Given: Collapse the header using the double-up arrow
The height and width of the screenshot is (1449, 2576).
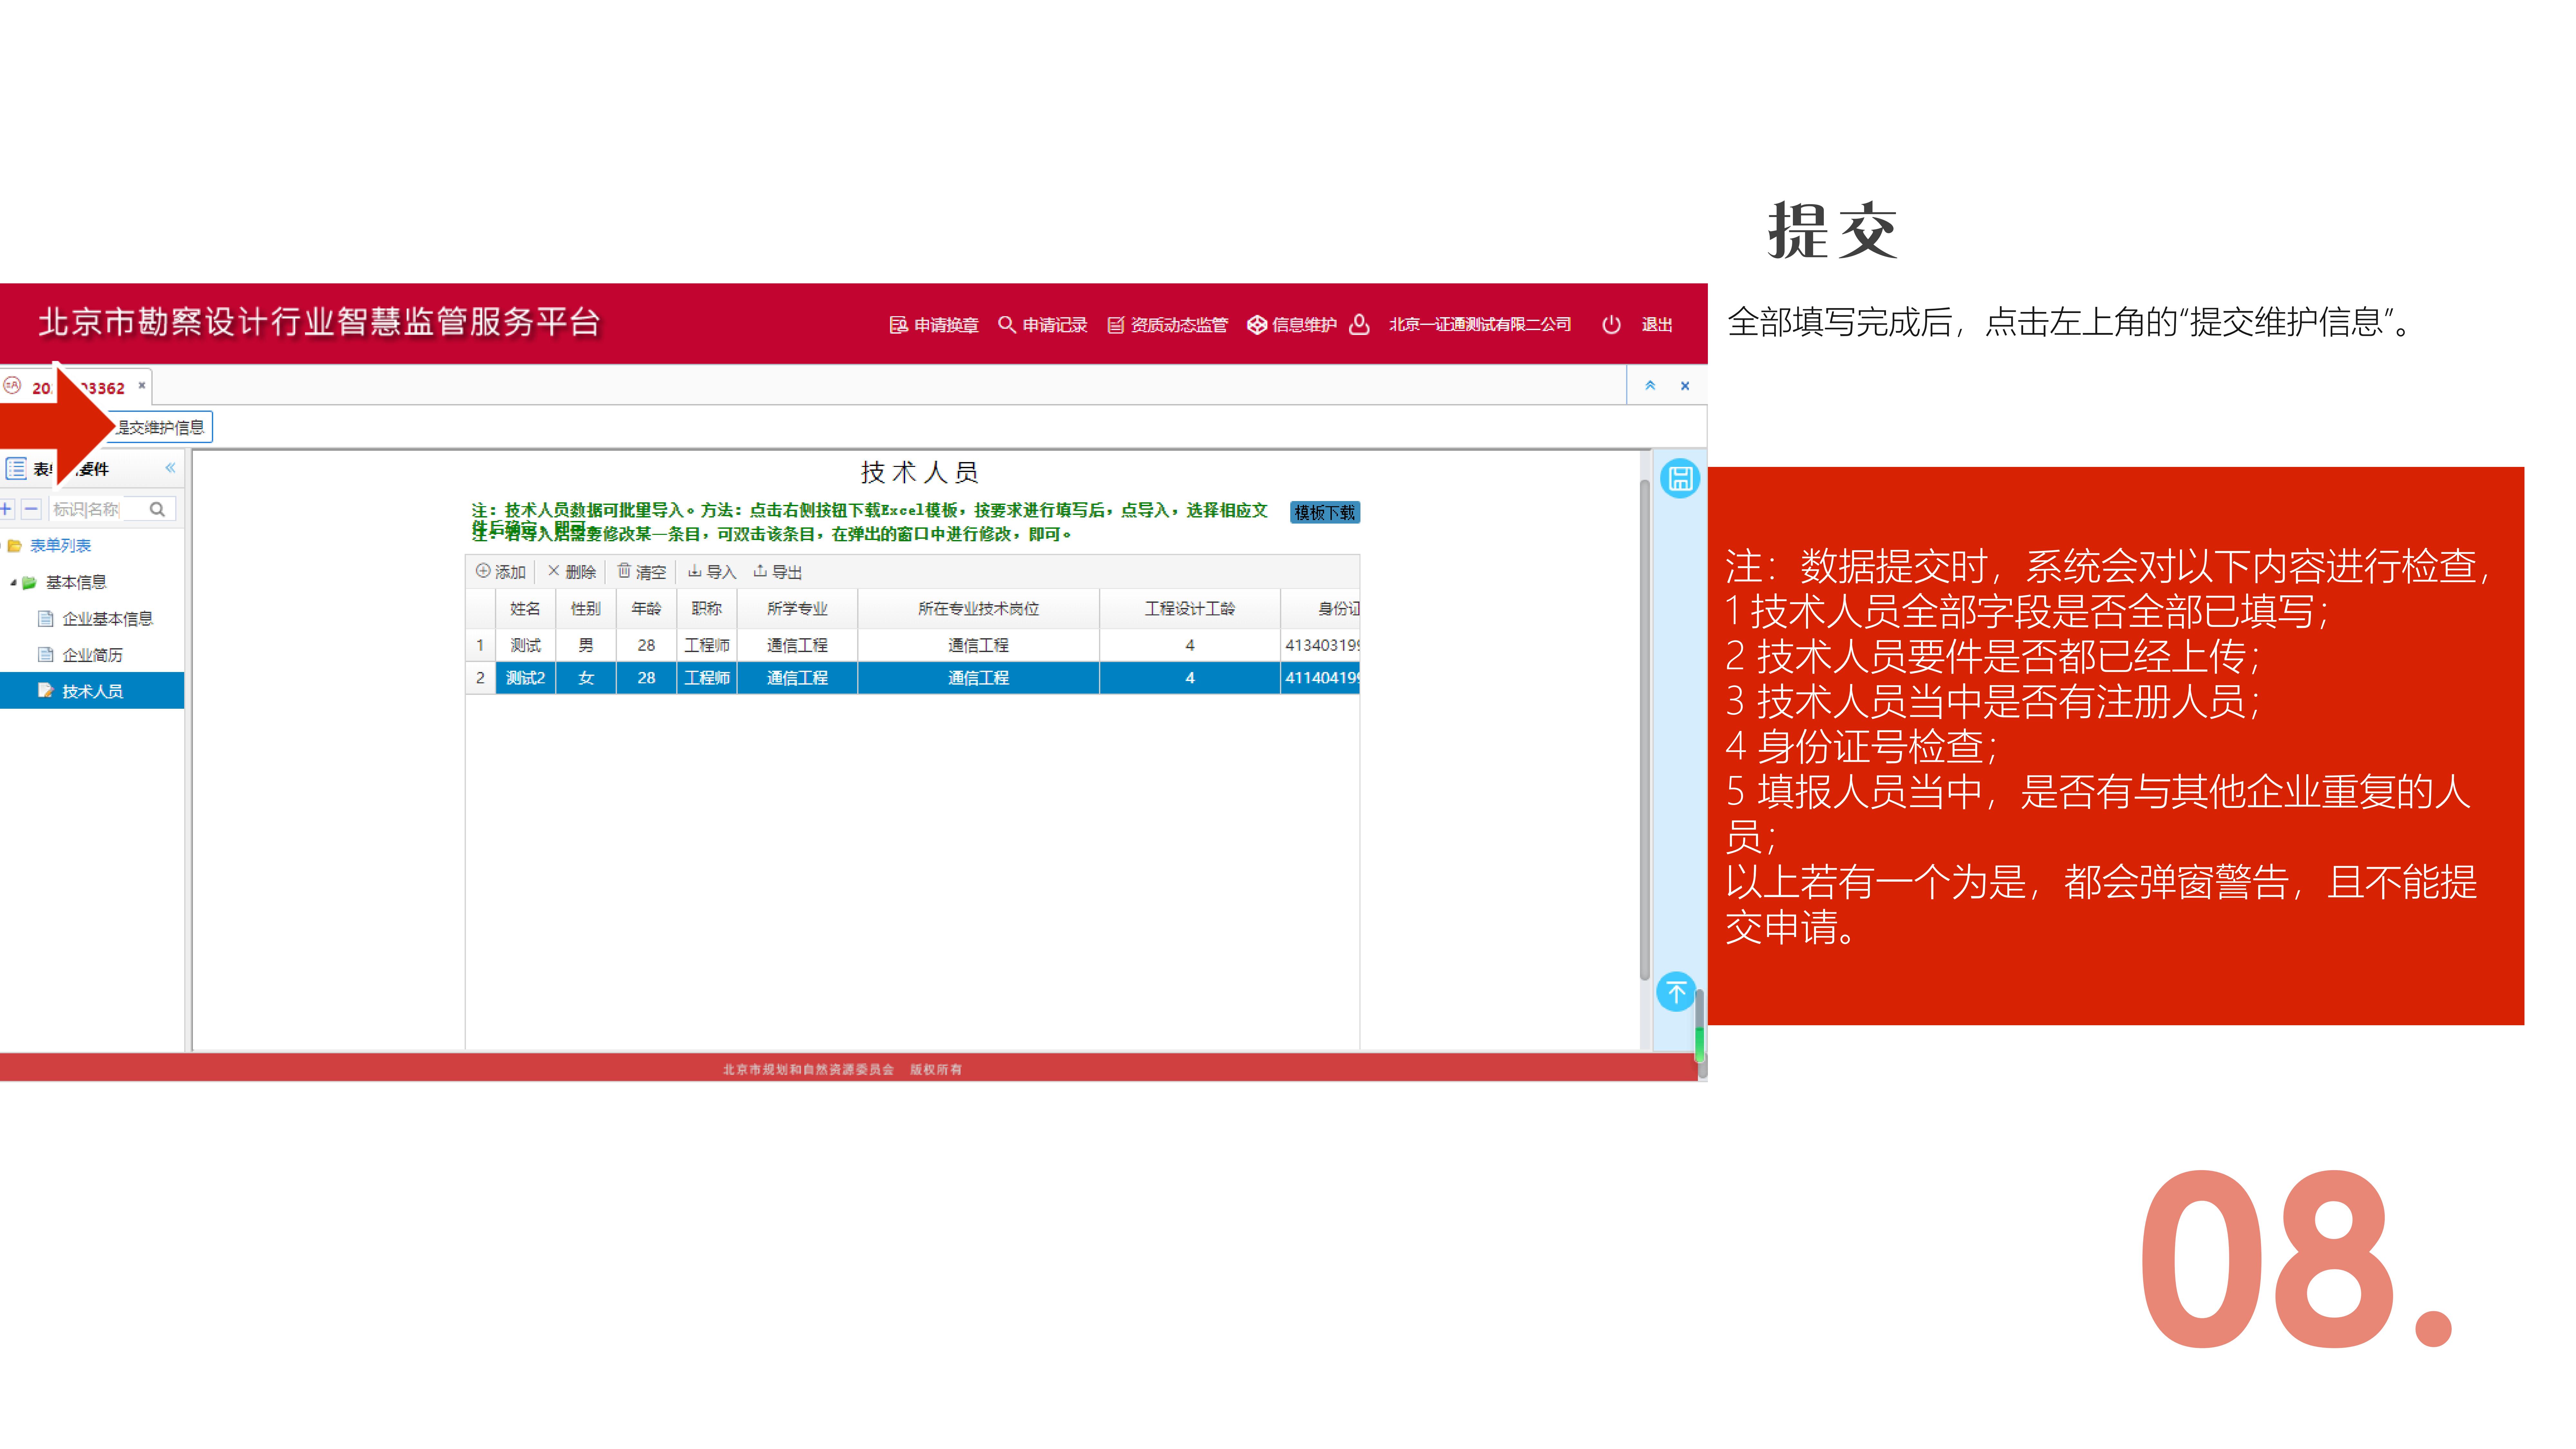Looking at the screenshot, I should pos(1650,385).
